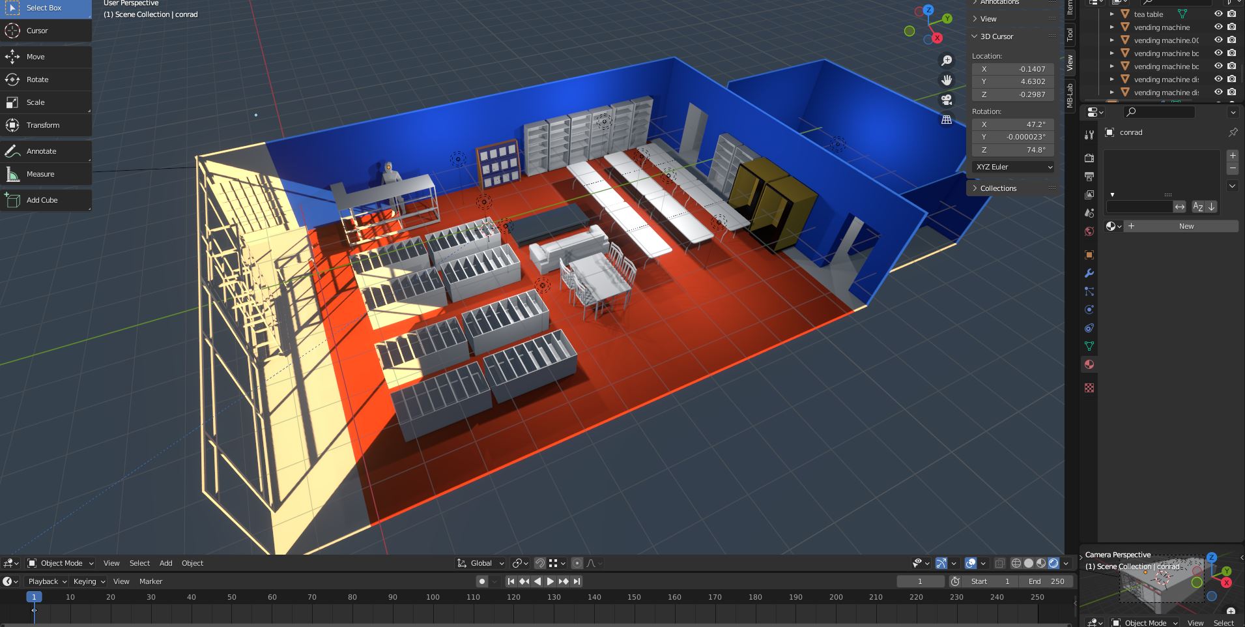
Task: Open the World properties tab
Action: [1089, 231]
